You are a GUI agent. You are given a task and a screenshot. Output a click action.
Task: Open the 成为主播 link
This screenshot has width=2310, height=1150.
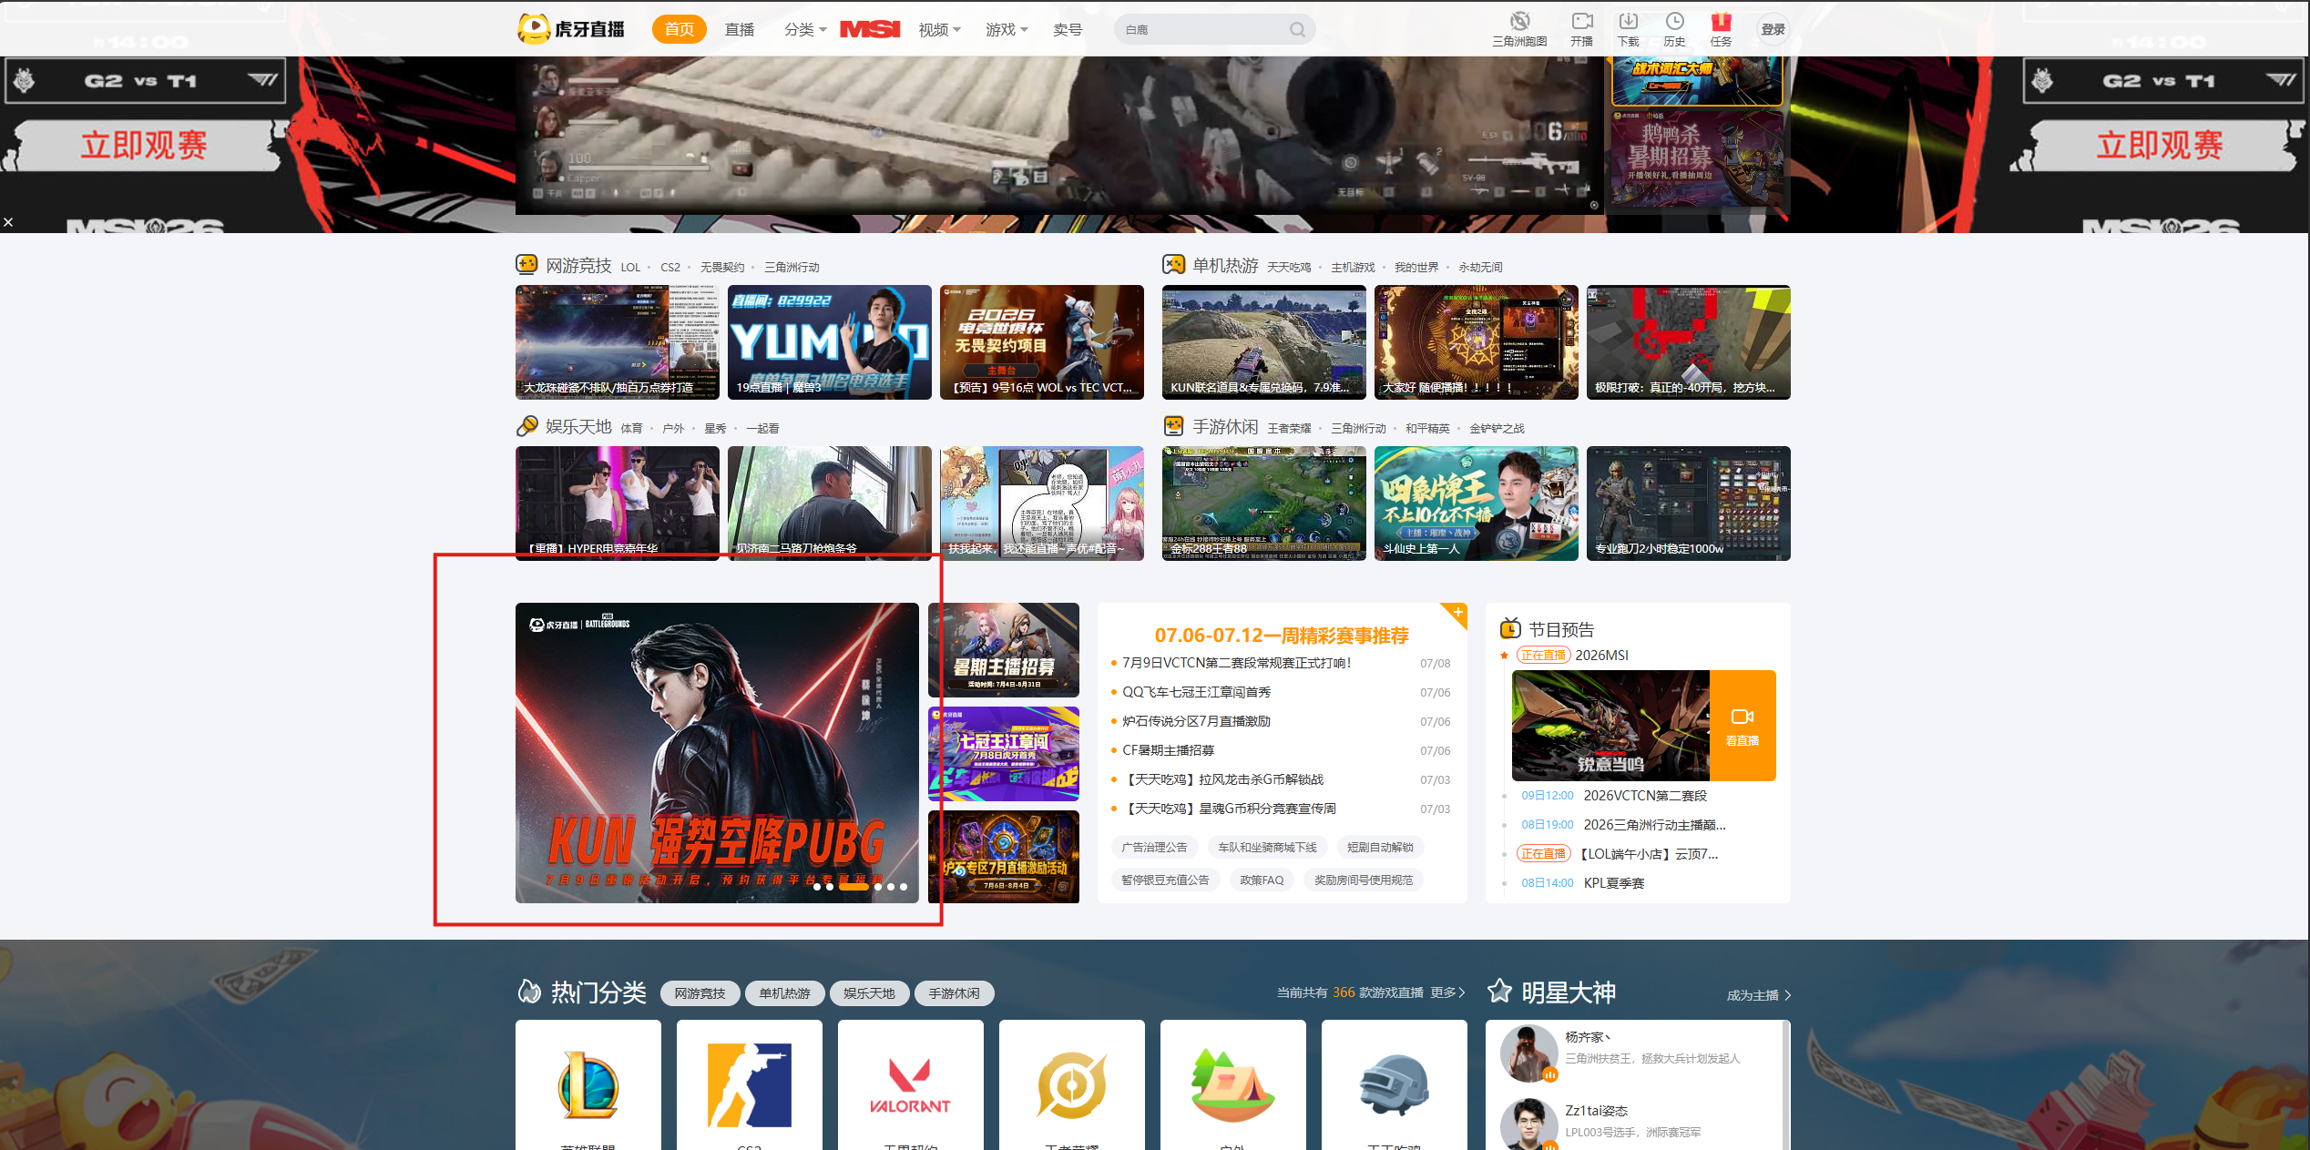tap(1759, 995)
